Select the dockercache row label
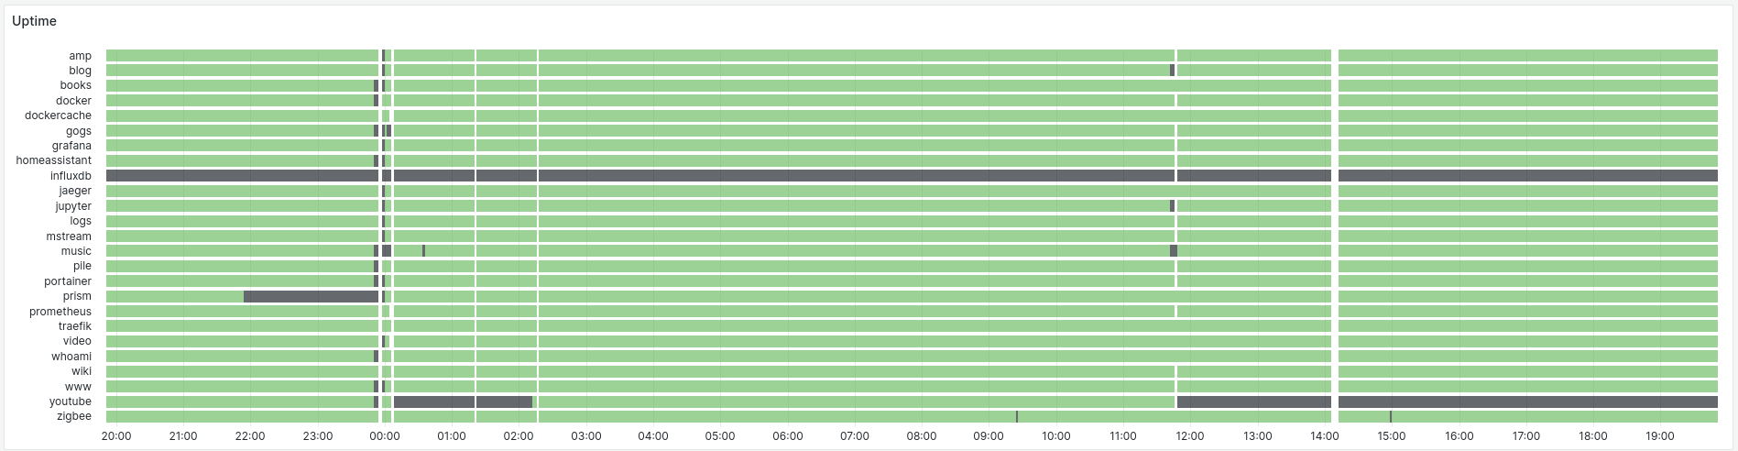This screenshot has width=1738, height=451. (x=58, y=115)
